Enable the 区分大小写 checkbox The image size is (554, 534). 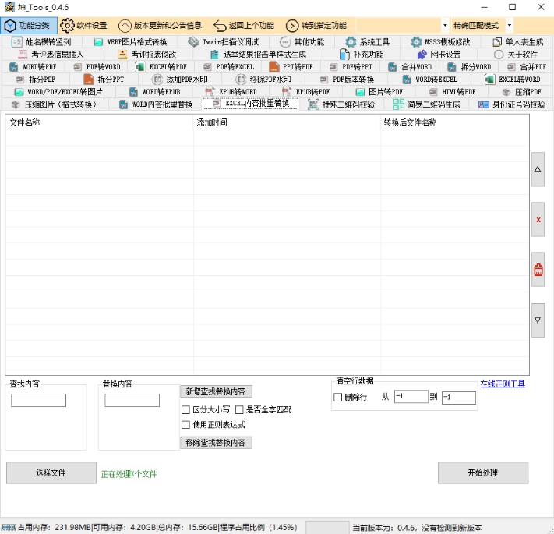pos(185,409)
